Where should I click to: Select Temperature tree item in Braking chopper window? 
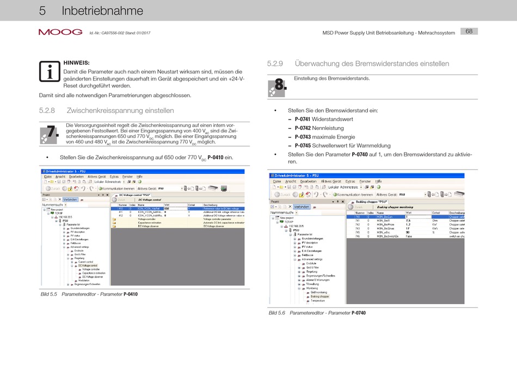coord(317,300)
